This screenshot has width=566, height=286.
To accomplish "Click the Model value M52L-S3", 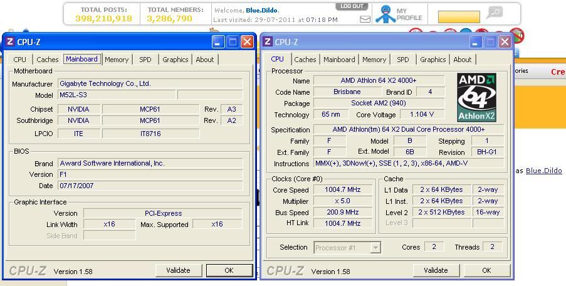I will (x=117, y=95).
